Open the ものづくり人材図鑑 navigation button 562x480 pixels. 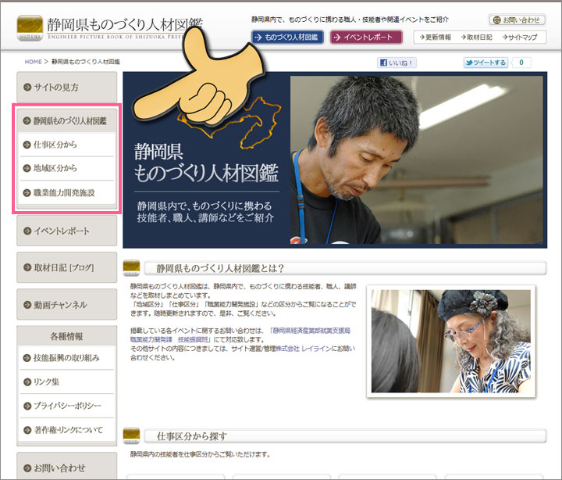(x=287, y=37)
